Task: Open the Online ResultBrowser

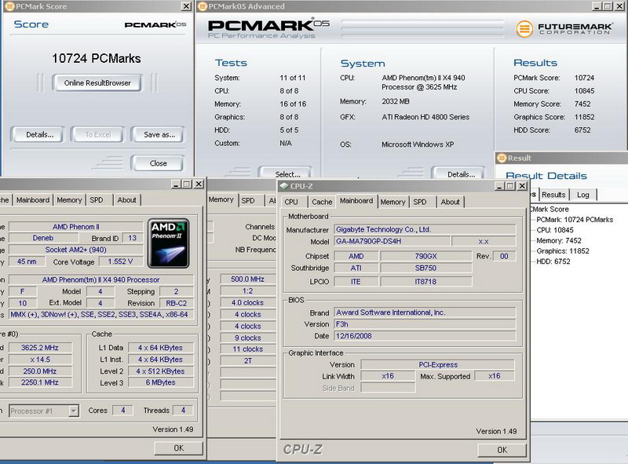Action: [97, 83]
